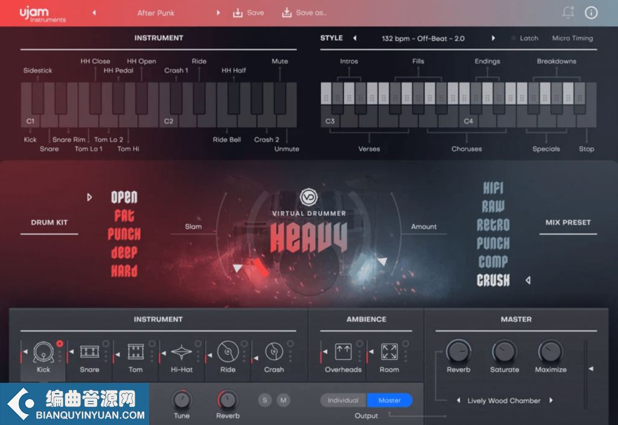
Task: Click the Amount dial handle
Action: point(382,261)
